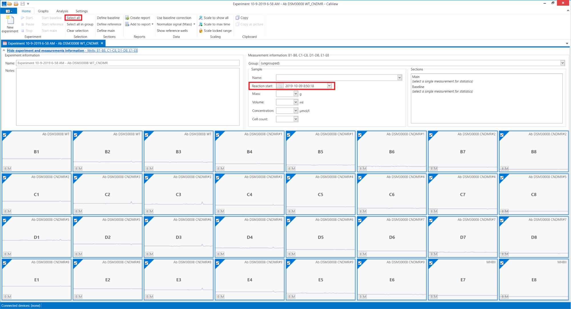Click the Scale locked range lock icon
This screenshot has height=309, width=571.
coord(201,31)
